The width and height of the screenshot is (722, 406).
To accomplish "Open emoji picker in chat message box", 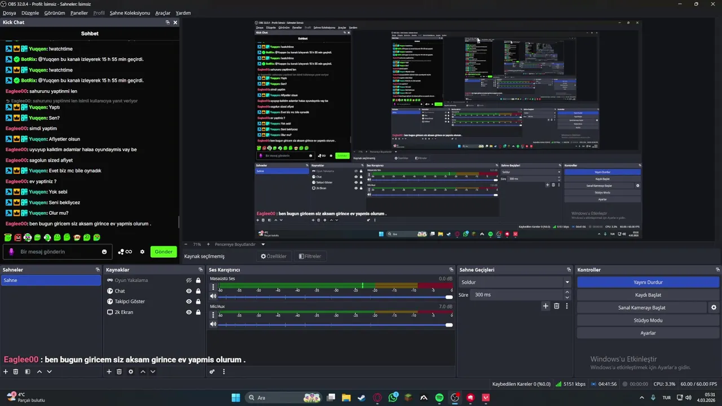I will coord(104,252).
